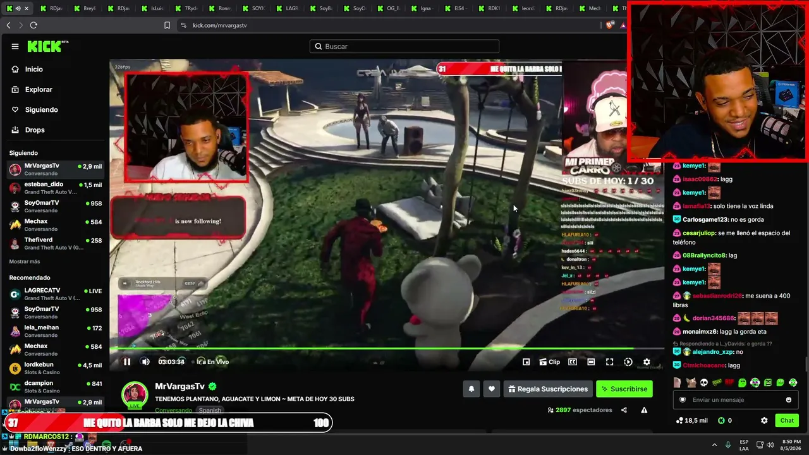This screenshot has height=455, width=809.
Task: Open chat settings gear
Action: pyautogui.click(x=764, y=420)
